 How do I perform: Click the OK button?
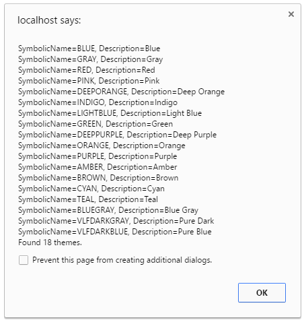262,292
